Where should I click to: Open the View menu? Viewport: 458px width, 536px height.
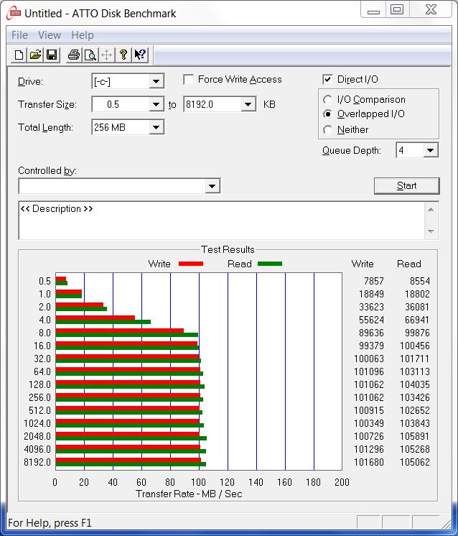[50, 35]
